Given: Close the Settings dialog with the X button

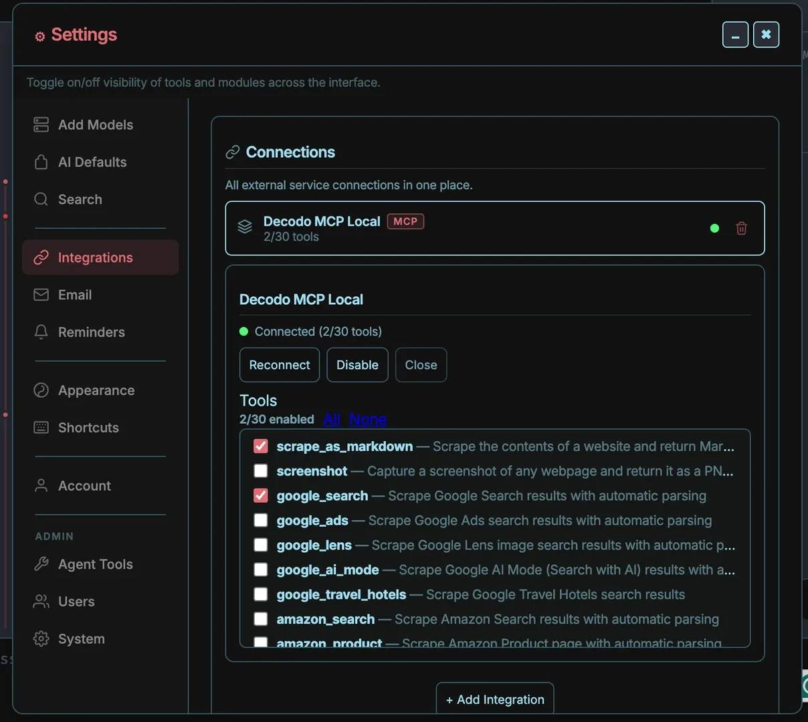Looking at the screenshot, I should (767, 35).
